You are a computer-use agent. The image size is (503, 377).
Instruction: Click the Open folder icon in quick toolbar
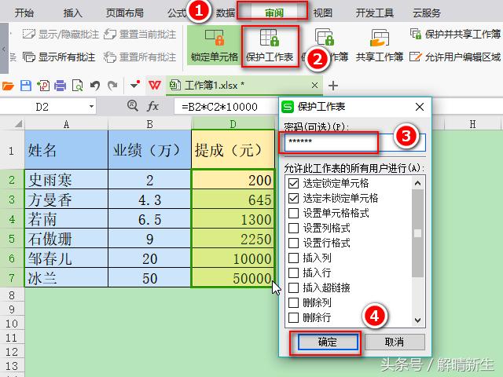8,86
